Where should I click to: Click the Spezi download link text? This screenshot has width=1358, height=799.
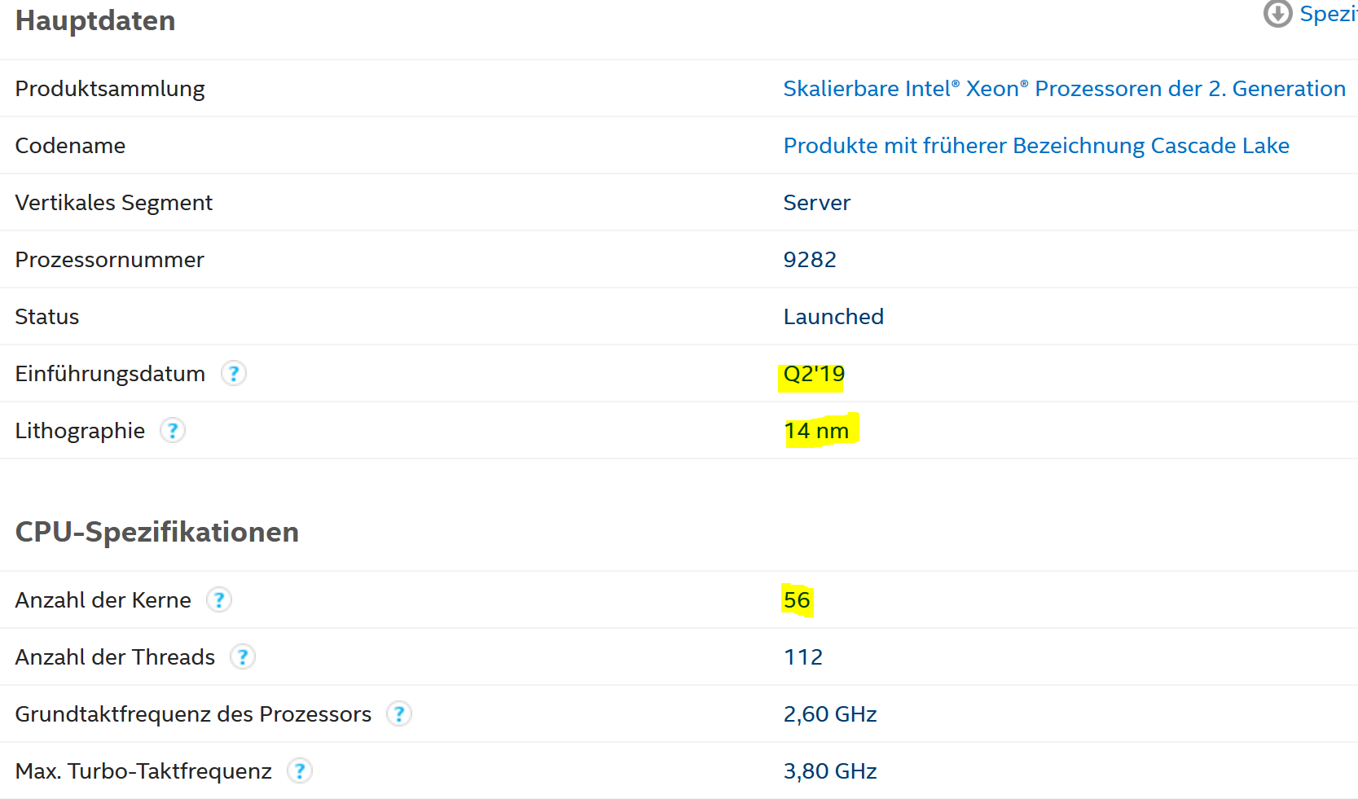[x=1328, y=14]
